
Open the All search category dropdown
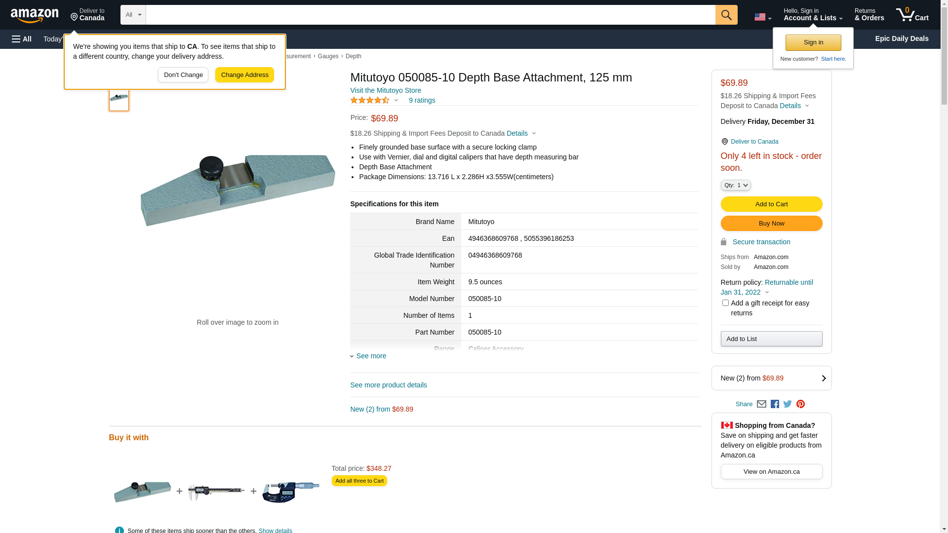pos(133,15)
